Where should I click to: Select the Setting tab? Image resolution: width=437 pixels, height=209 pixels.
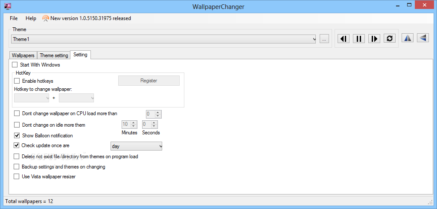coord(80,55)
